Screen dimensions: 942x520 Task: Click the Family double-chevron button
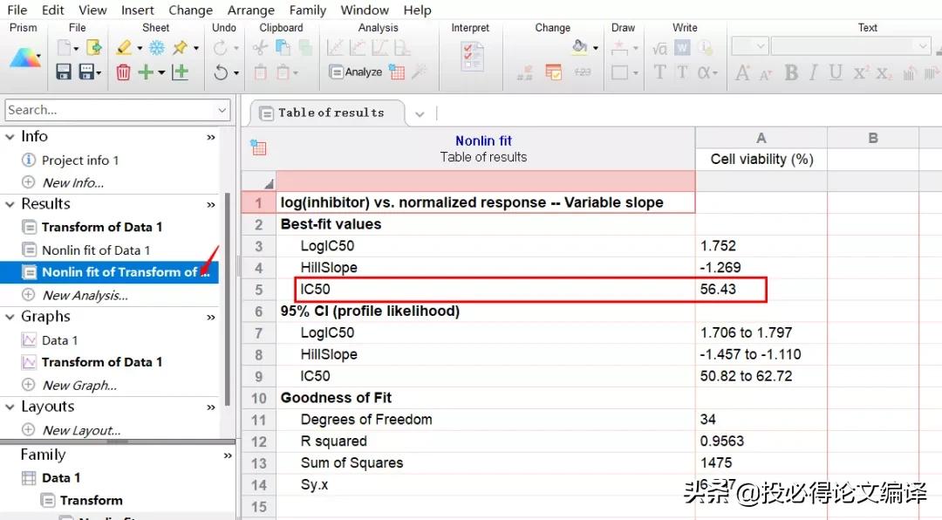(x=228, y=455)
